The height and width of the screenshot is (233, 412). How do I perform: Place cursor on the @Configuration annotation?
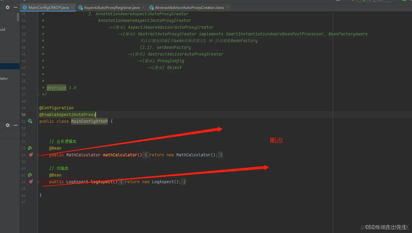point(57,108)
